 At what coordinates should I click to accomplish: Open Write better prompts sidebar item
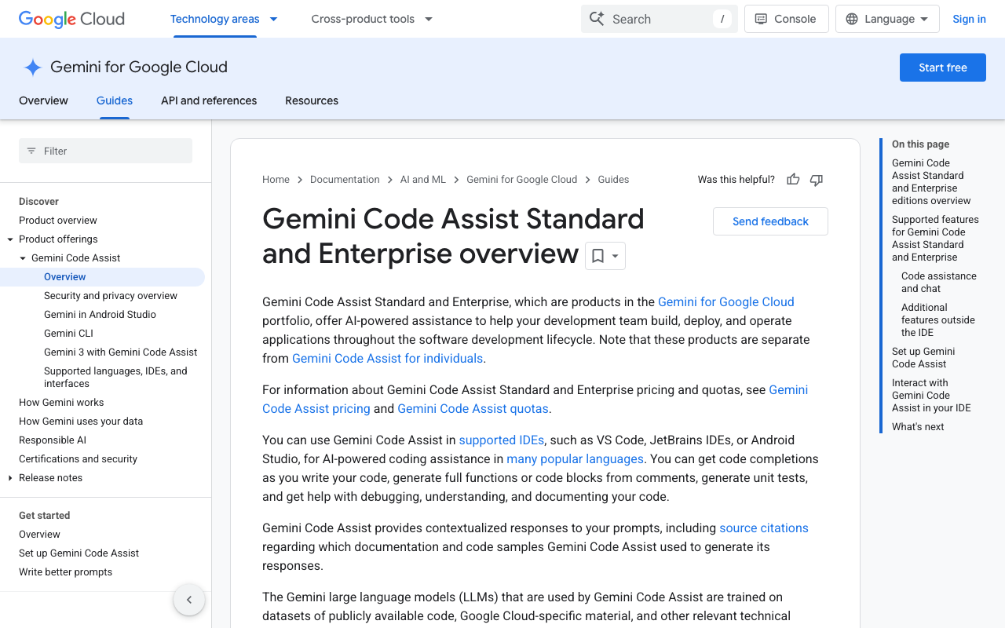[65, 572]
